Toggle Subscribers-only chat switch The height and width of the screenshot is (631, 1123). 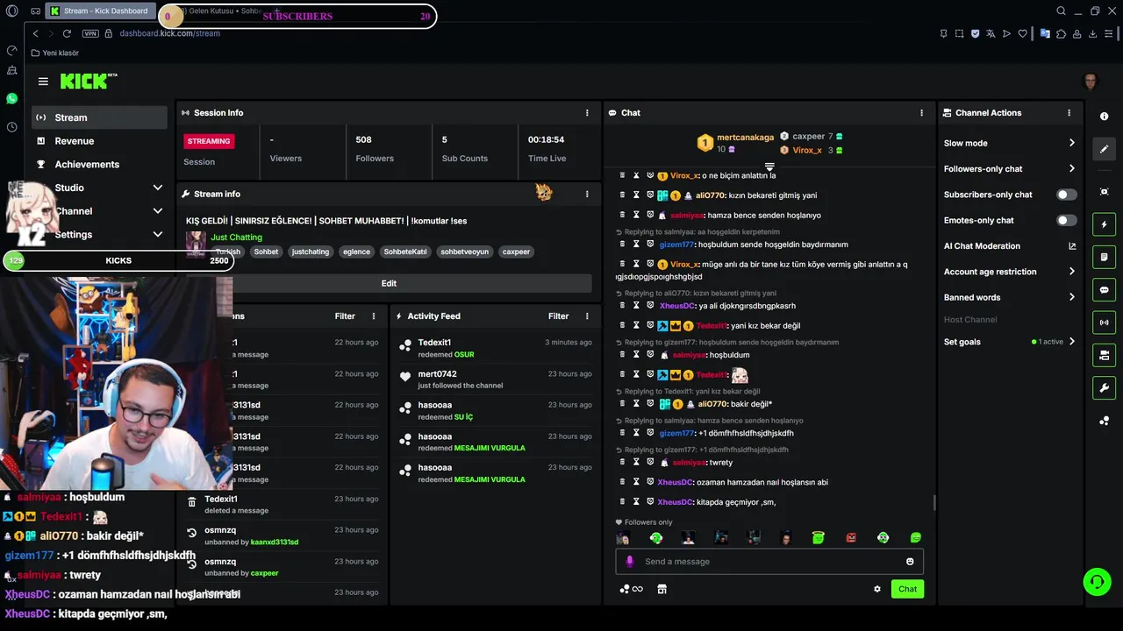(1066, 195)
